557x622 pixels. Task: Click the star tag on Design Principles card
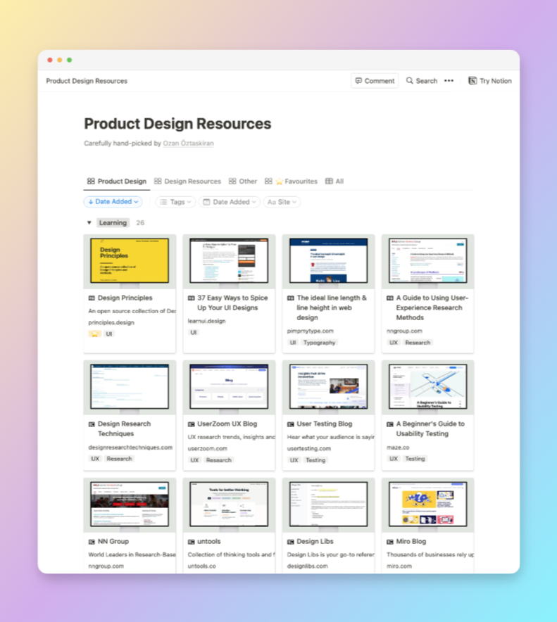[94, 334]
